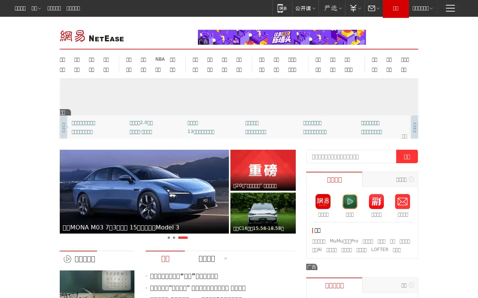The width and height of the screenshot is (478, 298).
Task: Open the NBA channel link
Action: [x=160, y=59]
